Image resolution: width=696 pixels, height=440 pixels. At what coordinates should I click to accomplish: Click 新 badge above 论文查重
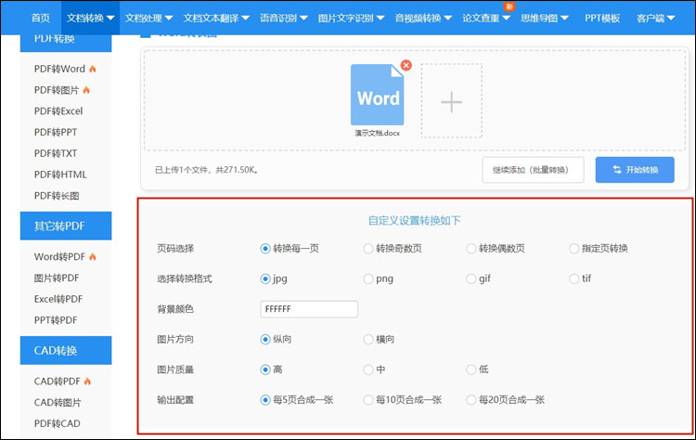pyautogui.click(x=509, y=6)
